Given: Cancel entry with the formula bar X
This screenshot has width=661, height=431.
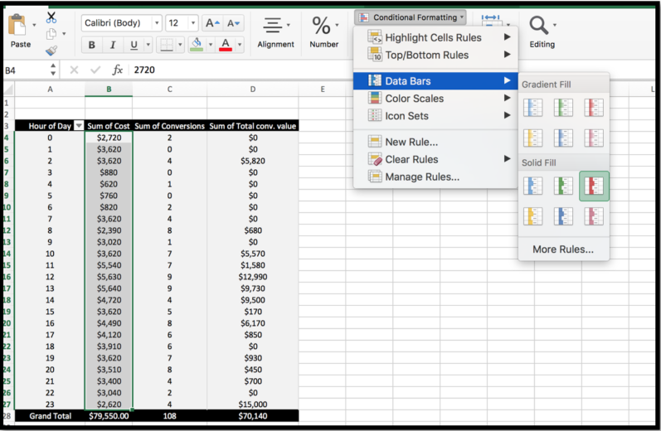Looking at the screenshot, I should pos(74,70).
